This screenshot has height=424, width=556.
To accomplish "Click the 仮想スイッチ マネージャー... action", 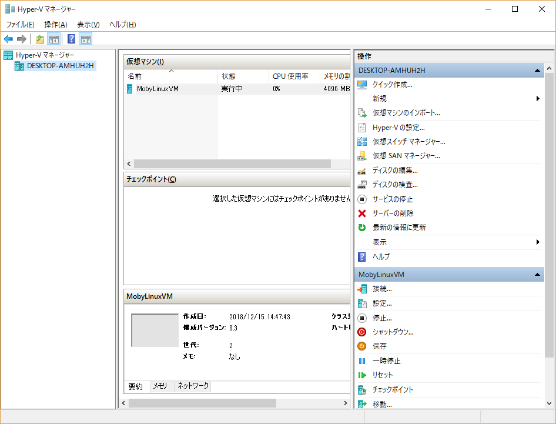I will click(x=409, y=142).
